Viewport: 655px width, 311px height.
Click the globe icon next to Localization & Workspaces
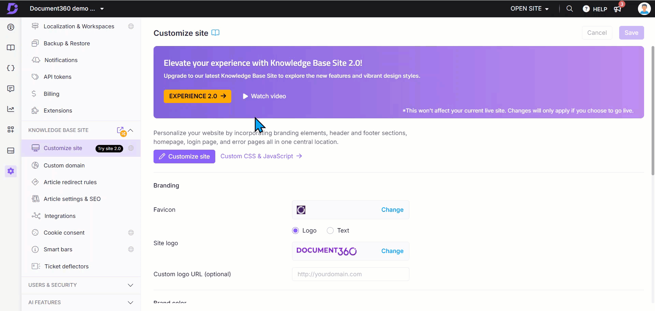tap(131, 26)
